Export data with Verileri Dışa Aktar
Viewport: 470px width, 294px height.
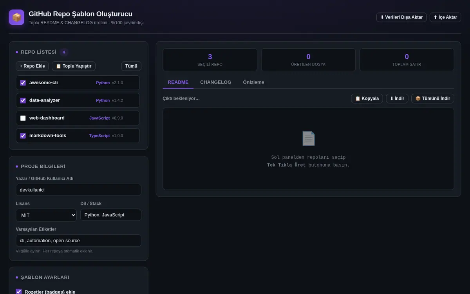[x=401, y=17]
